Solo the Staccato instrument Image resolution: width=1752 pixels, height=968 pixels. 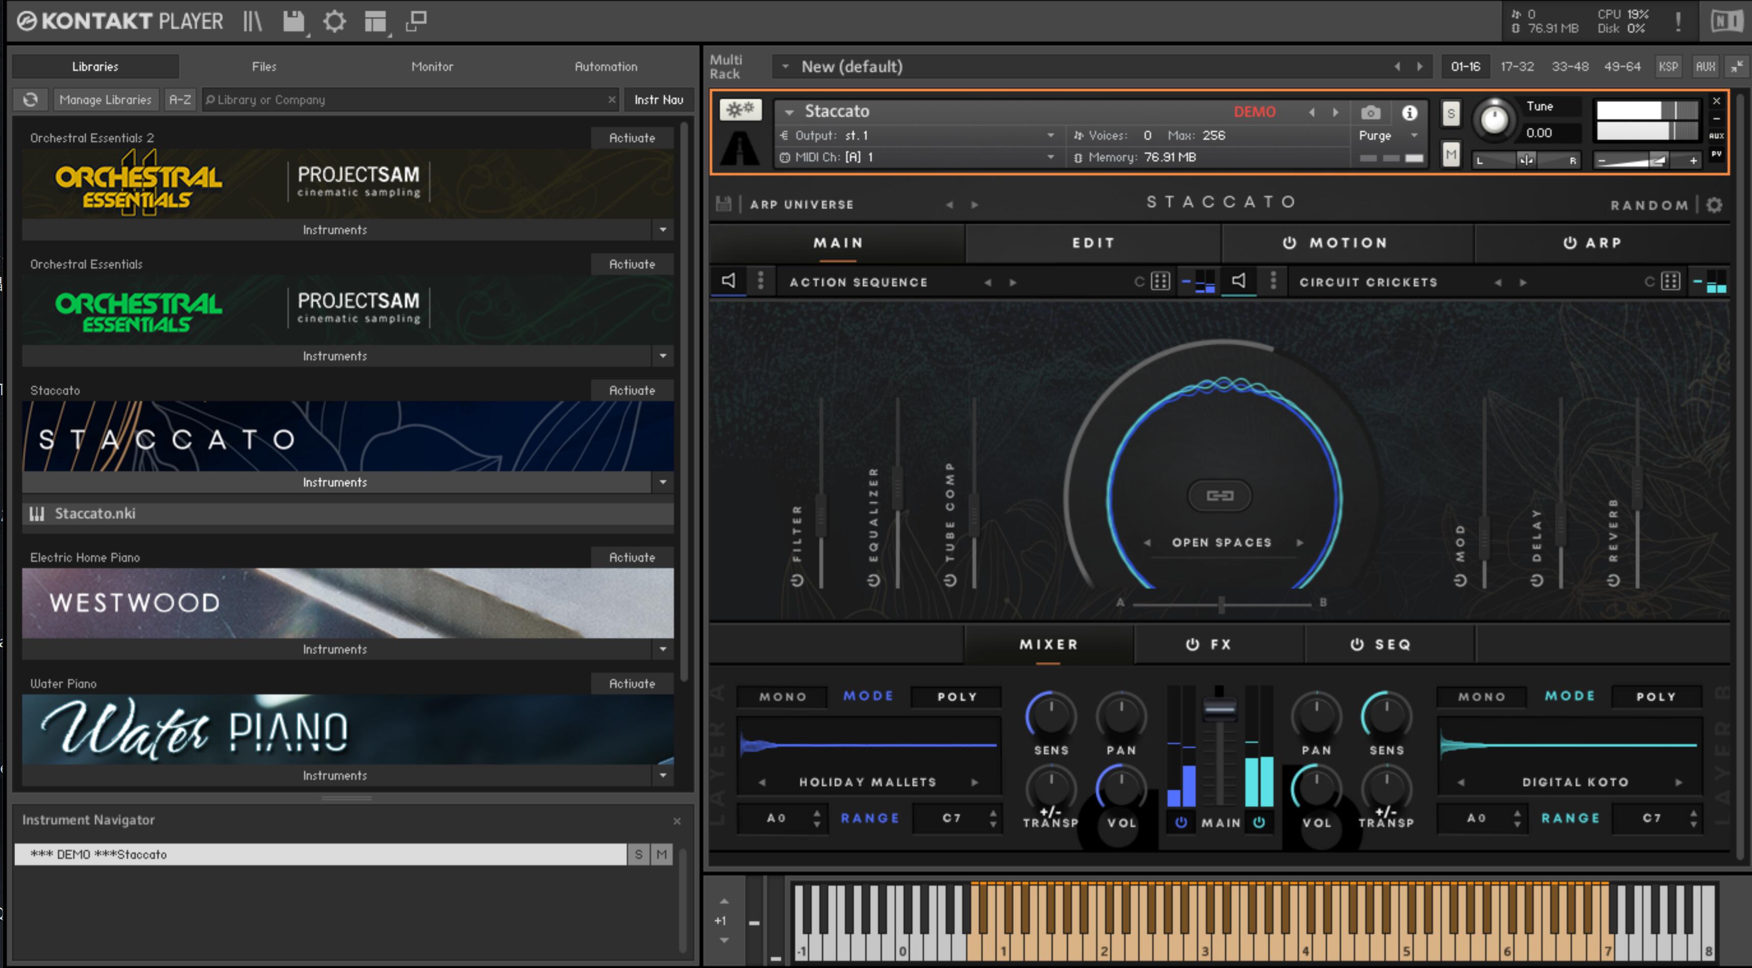[x=1450, y=114]
